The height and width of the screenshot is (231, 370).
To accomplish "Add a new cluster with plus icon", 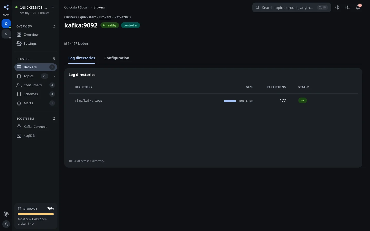I will 53,7.
